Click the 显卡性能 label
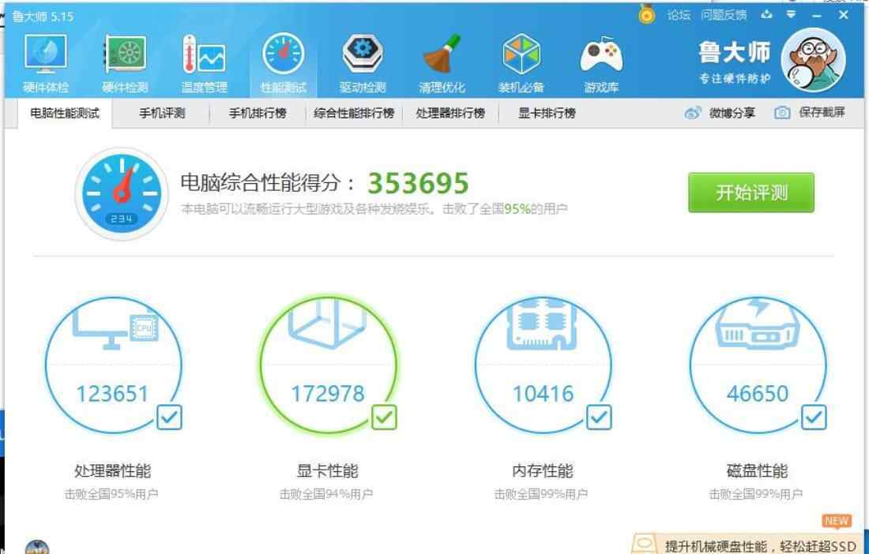This screenshot has width=869, height=554. [328, 471]
